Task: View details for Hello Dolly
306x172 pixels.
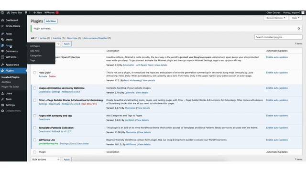Action: pos(149,81)
